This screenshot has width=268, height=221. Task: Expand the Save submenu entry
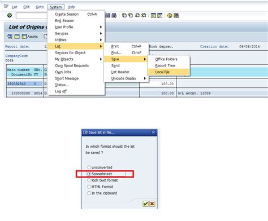[x=126, y=59]
